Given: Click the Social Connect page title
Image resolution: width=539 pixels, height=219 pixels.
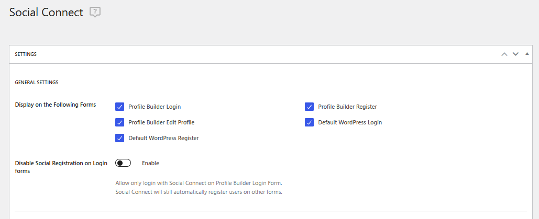Looking at the screenshot, I should [46, 13].
